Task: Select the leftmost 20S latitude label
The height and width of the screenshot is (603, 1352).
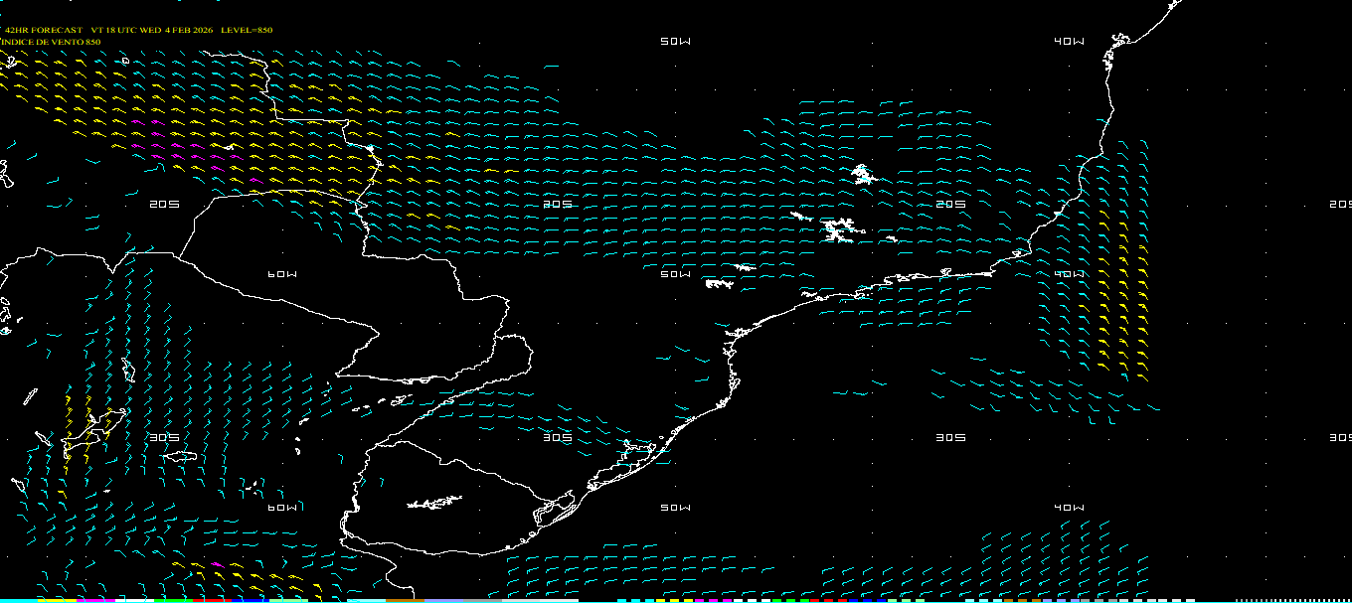Action: click(164, 204)
